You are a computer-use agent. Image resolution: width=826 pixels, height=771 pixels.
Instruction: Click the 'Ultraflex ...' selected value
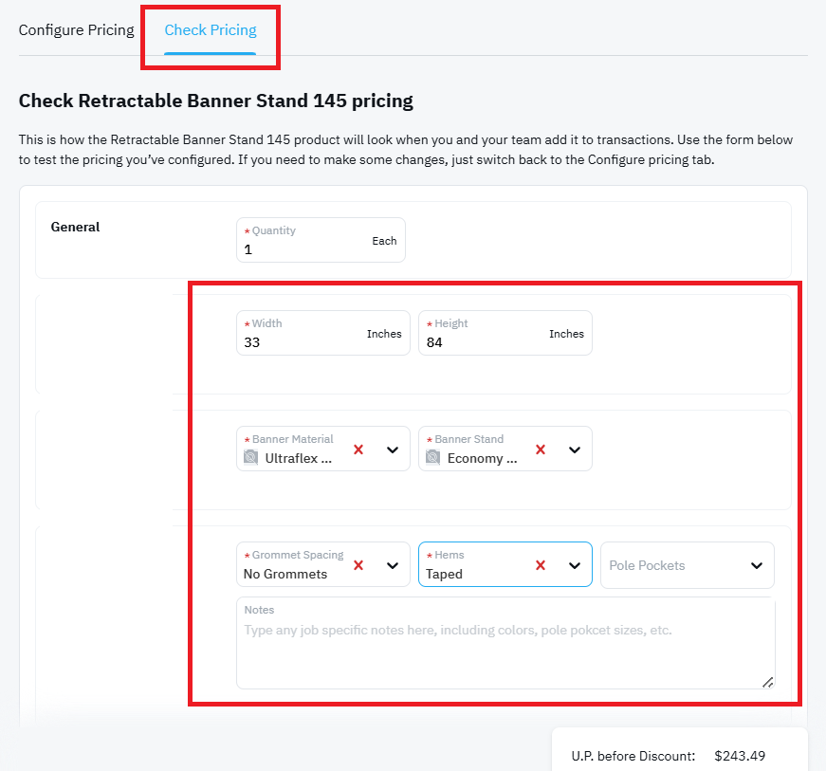298,458
